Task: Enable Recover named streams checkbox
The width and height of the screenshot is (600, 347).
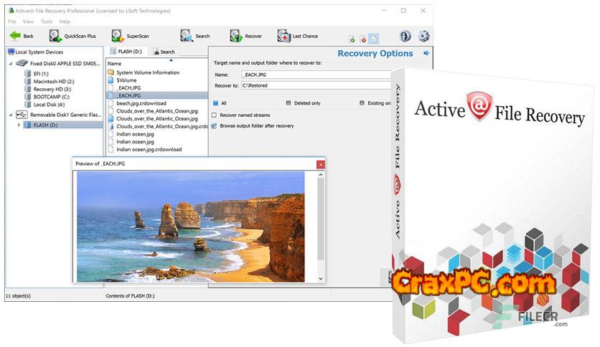Action: [215, 115]
